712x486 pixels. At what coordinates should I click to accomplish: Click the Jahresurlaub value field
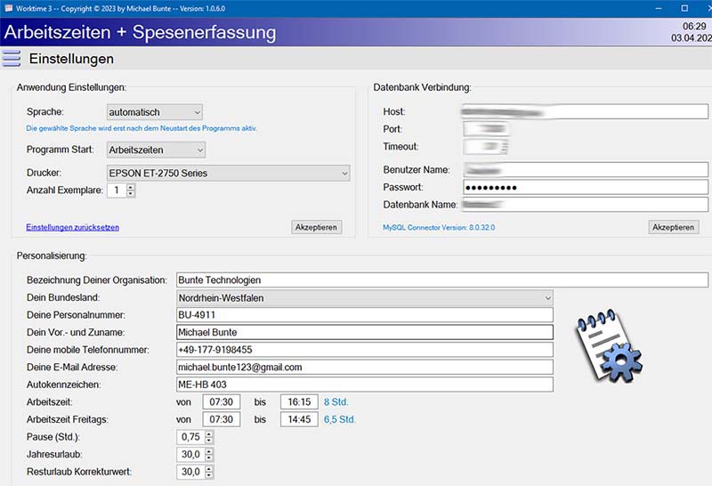click(190, 454)
